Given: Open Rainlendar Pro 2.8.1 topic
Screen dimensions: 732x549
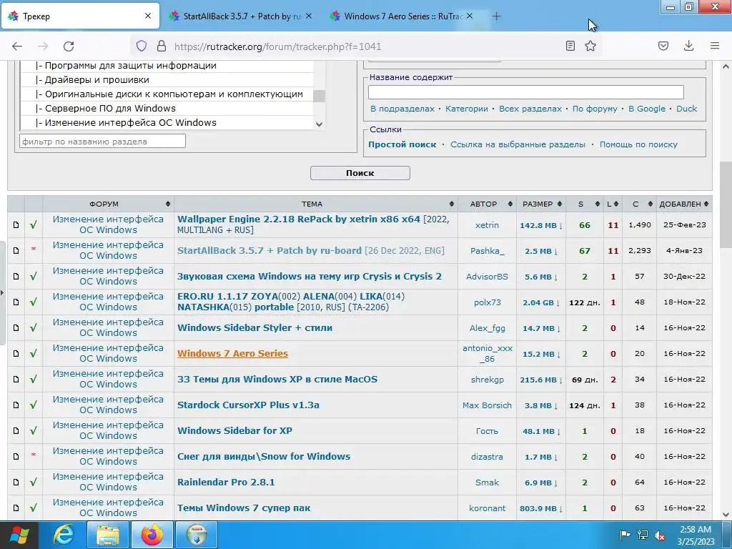Looking at the screenshot, I should 226,483.
